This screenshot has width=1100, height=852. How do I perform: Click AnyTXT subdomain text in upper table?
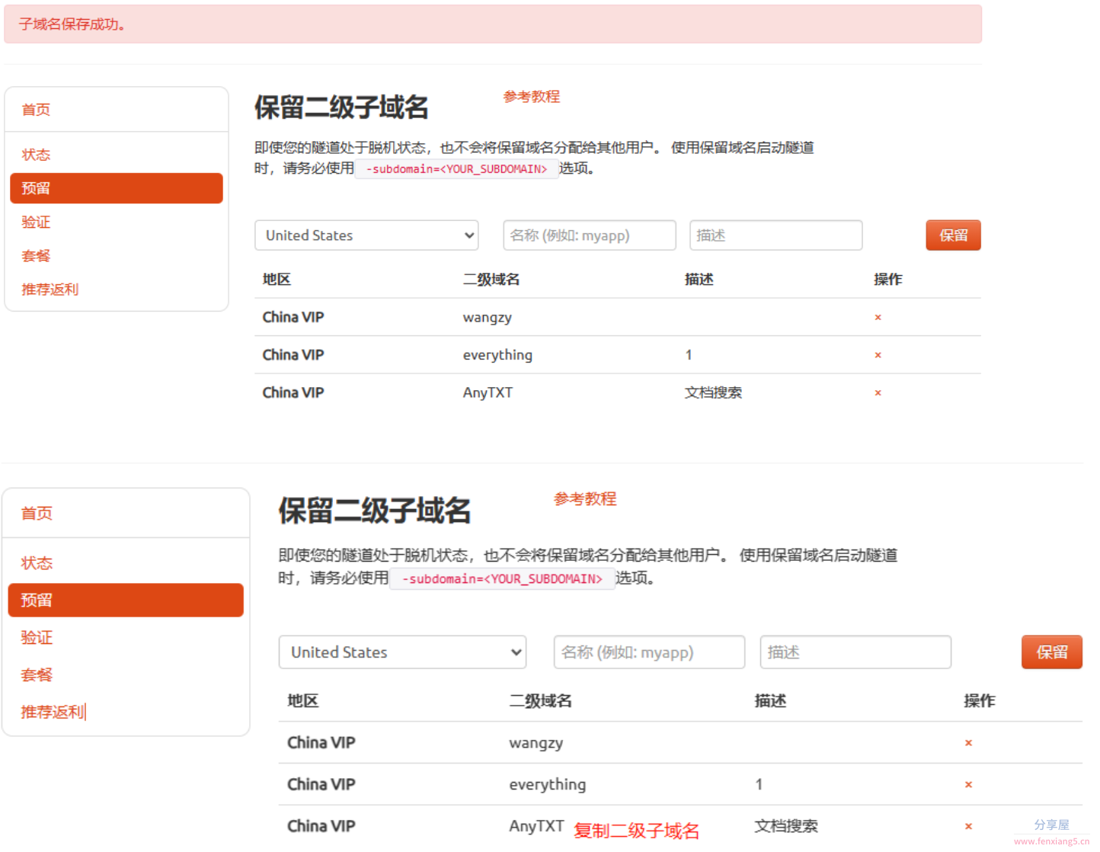click(x=488, y=393)
